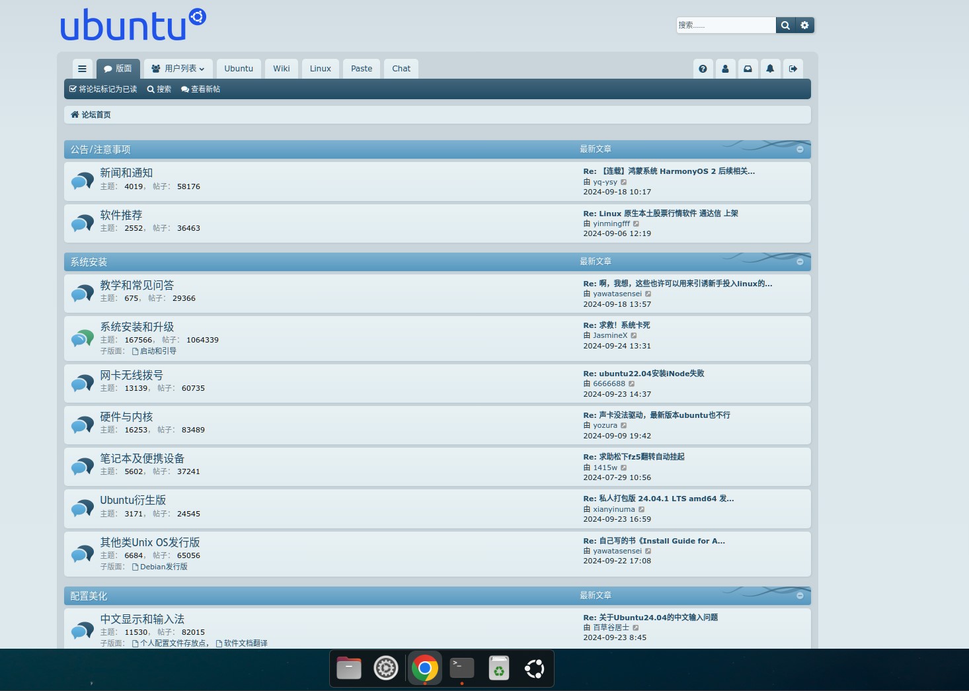Open the notifications bell icon
This screenshot has height=691, width=969.
(770, 69)
